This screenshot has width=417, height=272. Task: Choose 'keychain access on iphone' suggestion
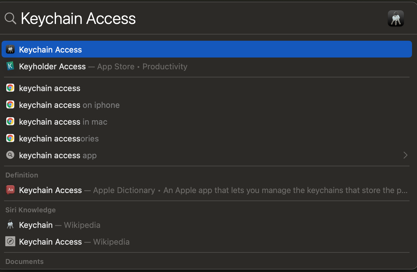207,105
